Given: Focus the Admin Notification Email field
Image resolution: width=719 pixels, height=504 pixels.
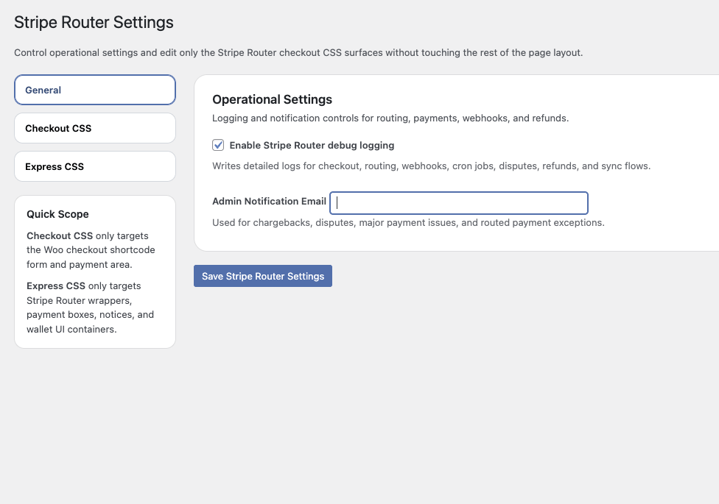Looking at the screenshot, I should point(458,203).
